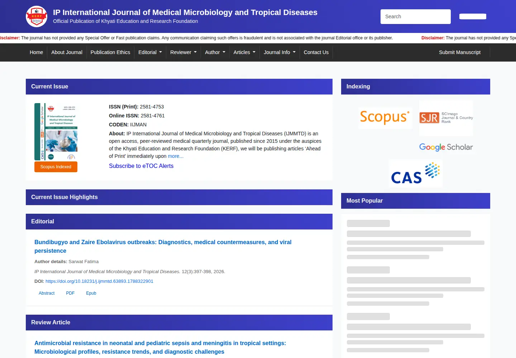Viewport: 516px width, 358px height.
Task: Click the white button beside Search
Action: click(x=473, y=16)
